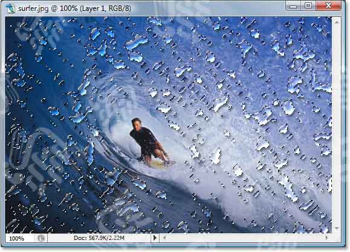The height and width of the screenshot is (252, 350).
Task: Click the horizontal scrollbar right arrow
Action: (x=327, y=238)
